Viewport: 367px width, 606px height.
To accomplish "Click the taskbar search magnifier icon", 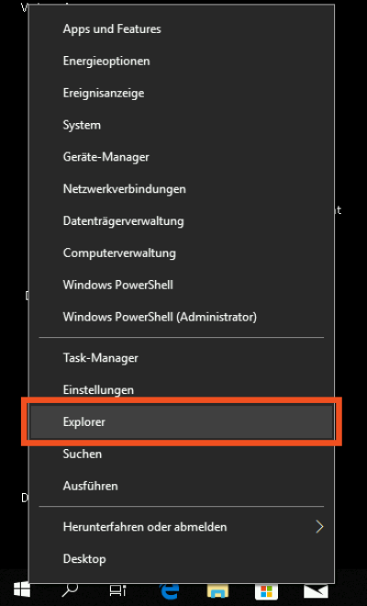I will click(70, 589).
